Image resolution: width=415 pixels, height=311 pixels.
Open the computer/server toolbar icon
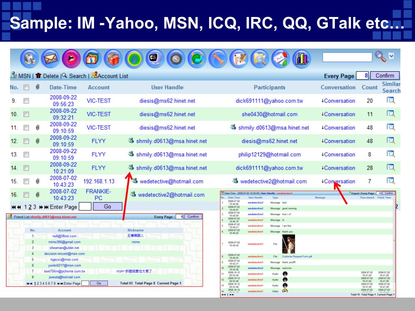point(29,59)
